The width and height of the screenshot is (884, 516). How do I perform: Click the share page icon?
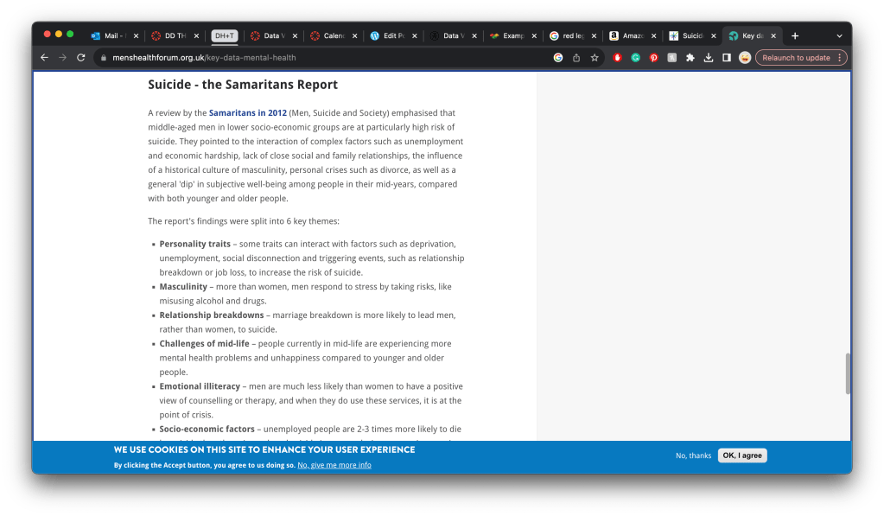pyautogui.click(x=576, y=58)
